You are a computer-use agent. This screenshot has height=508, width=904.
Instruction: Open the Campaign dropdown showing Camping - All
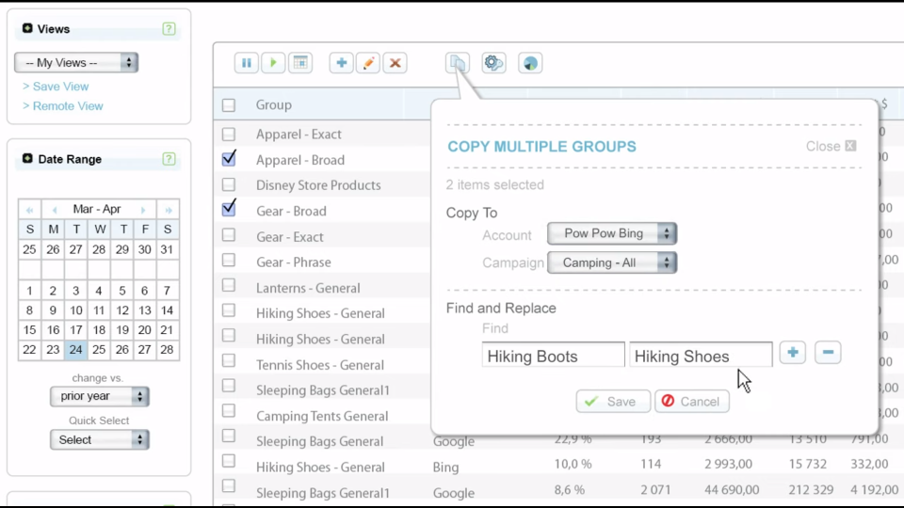[x=612, y=262]
